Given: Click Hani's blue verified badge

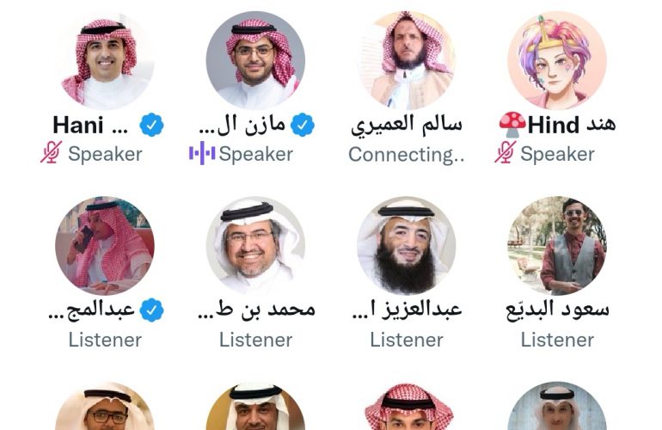Looking at the screenshot, I should tap(151, 125).
